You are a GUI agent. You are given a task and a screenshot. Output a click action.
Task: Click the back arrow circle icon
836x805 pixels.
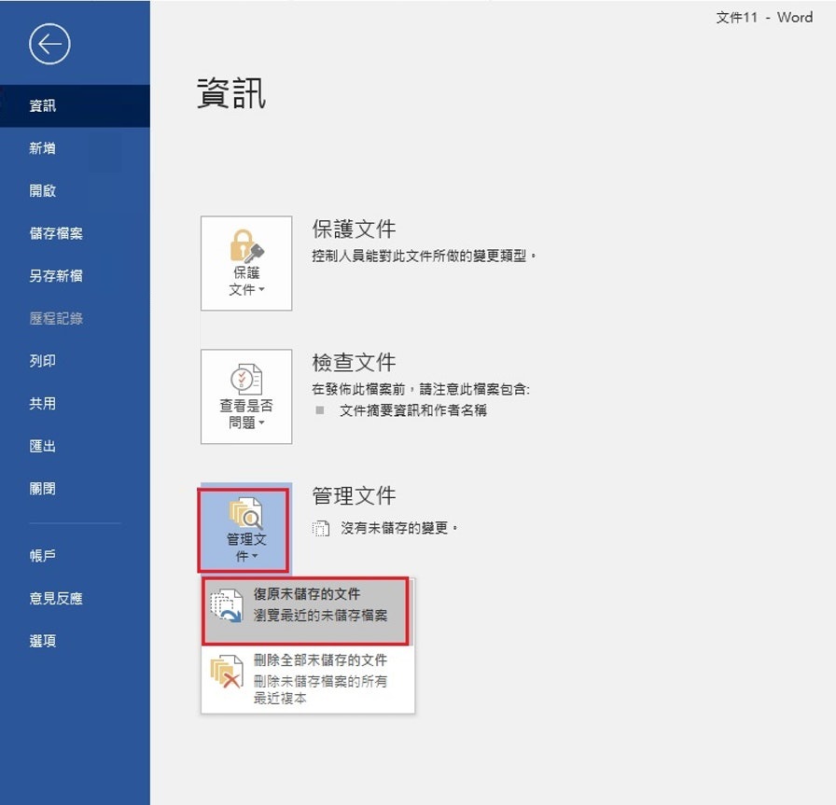click(49, 44)
